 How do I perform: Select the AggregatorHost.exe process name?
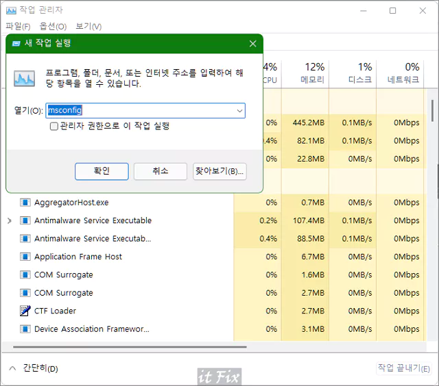pyautogui.click(x=71, y=202)
